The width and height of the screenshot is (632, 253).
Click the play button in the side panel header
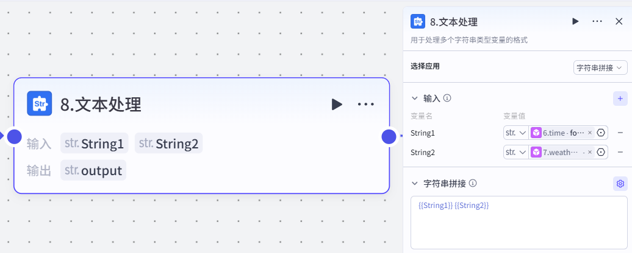[x=575, y=21]
